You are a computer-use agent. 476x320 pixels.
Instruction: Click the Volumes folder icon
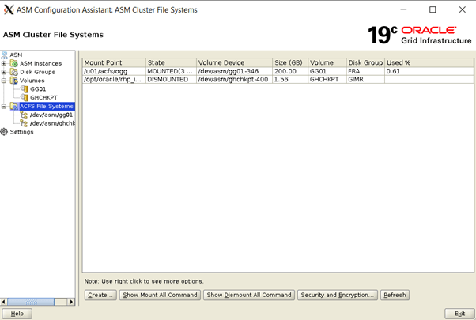point(14,81)
